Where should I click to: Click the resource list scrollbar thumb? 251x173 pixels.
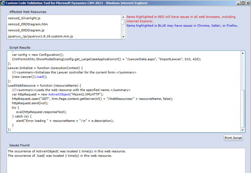coord(123,22)
